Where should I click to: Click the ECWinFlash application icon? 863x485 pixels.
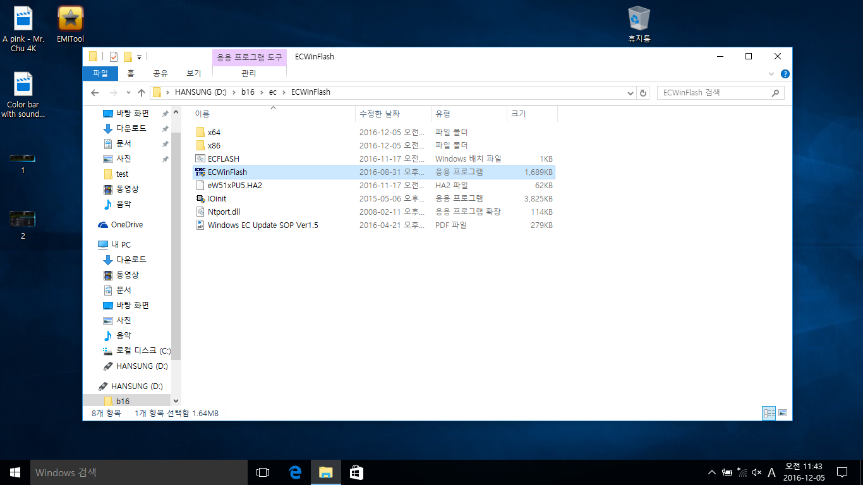coord(200,172)
